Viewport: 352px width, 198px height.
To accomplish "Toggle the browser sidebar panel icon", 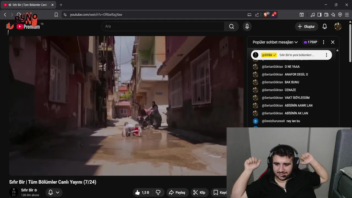I will (x=319, y=15).
